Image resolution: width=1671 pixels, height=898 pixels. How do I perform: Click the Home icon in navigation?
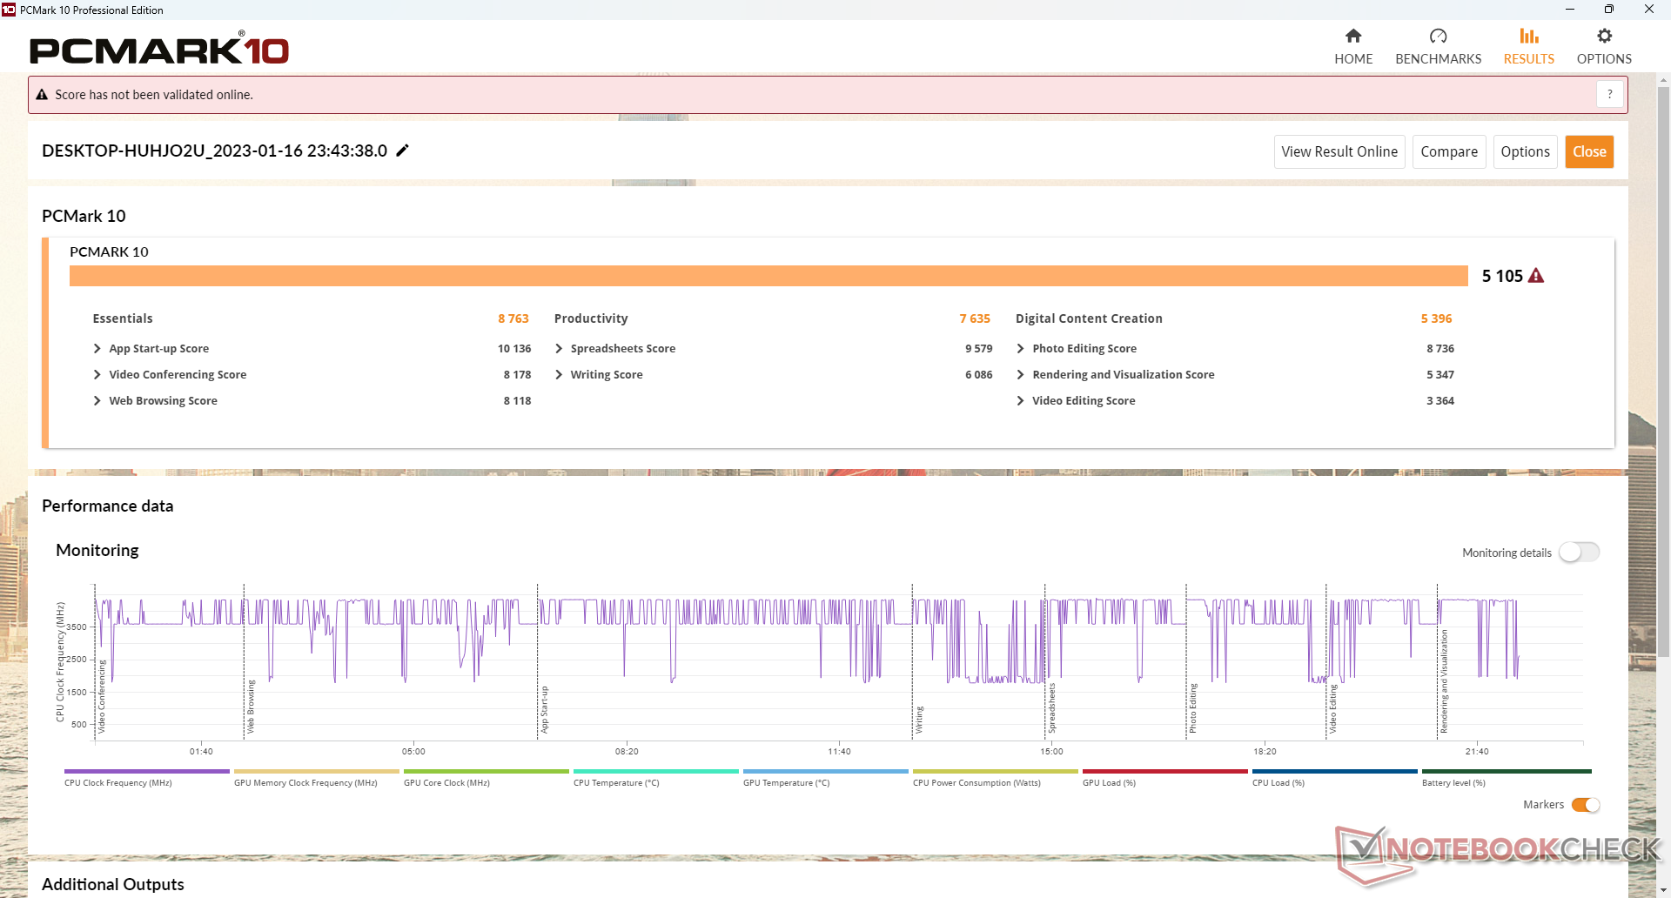(x=1352, y=37)
